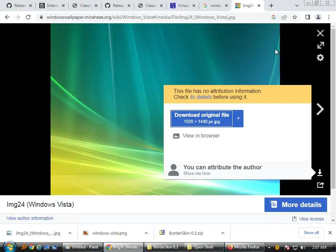This screenshot has width=336, height=252.
Task: Click the network tray icon
Action: click(295, 247)
